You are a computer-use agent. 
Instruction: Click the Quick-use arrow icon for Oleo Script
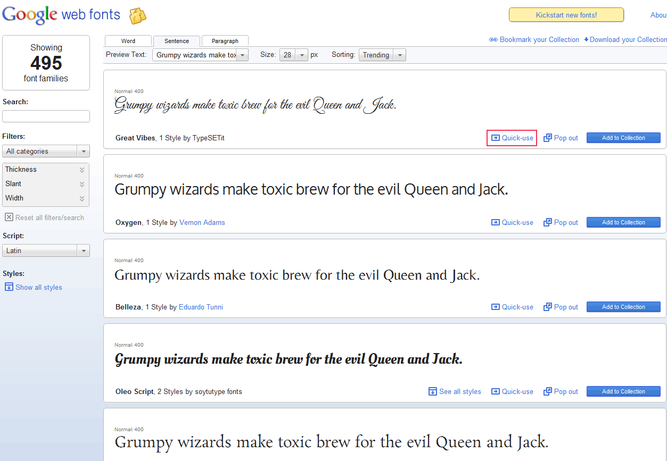(496, 391)
